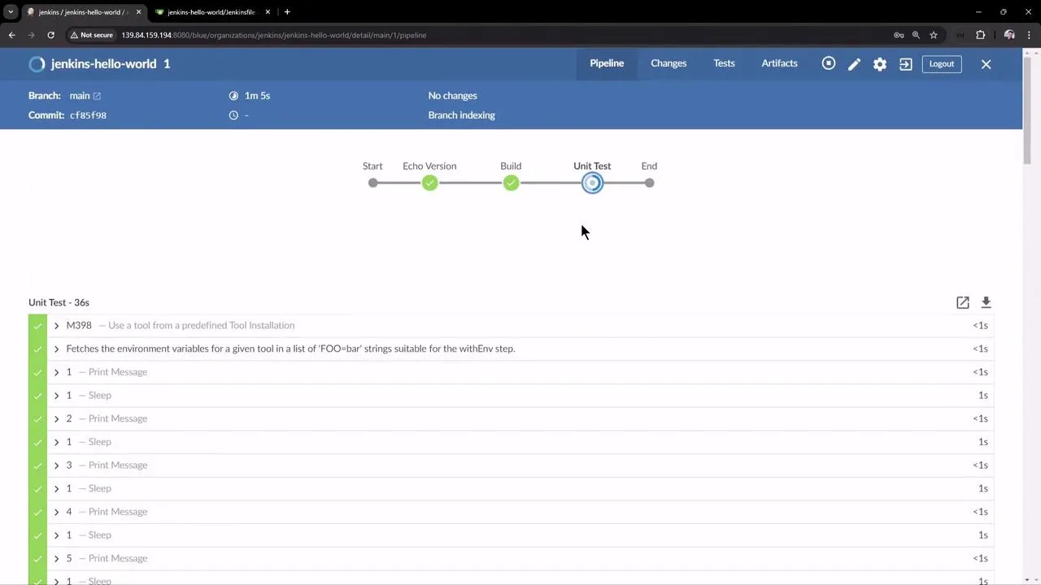Open pipeline settings via the gear icon
This screenshot has height=585, width=1041.
click(879, 63)
